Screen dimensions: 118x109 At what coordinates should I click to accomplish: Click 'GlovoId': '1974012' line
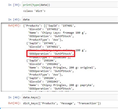(45, 29)
